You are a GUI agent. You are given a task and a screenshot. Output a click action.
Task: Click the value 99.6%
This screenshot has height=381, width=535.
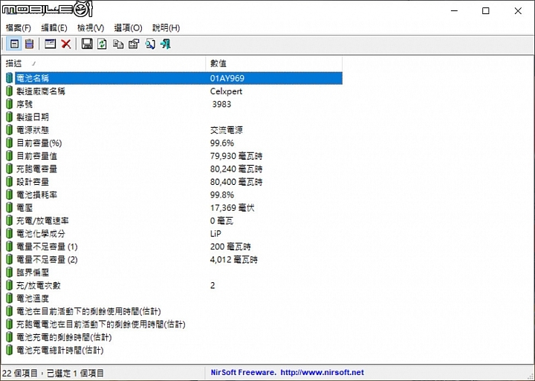(x=222, y=143)
